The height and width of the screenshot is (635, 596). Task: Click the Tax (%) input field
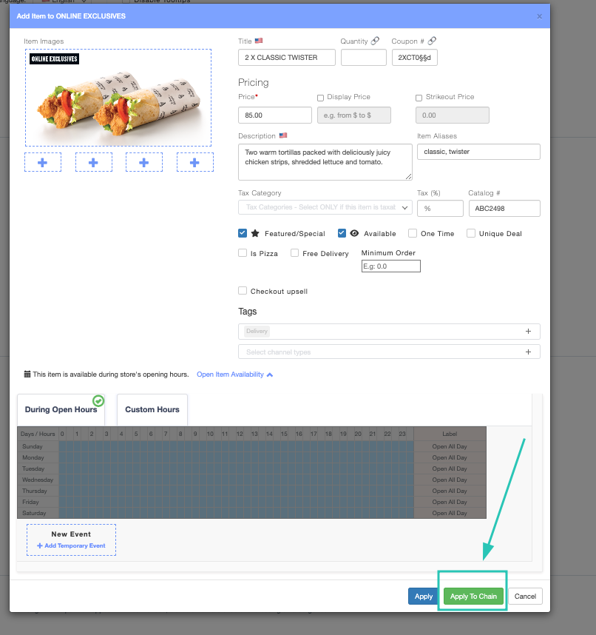[x=440, y=208]
